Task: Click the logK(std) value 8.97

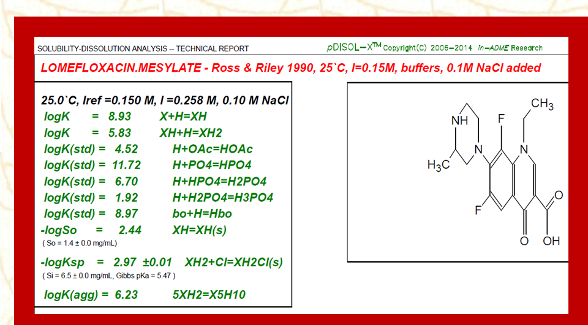Action: [x=126, y=214]
